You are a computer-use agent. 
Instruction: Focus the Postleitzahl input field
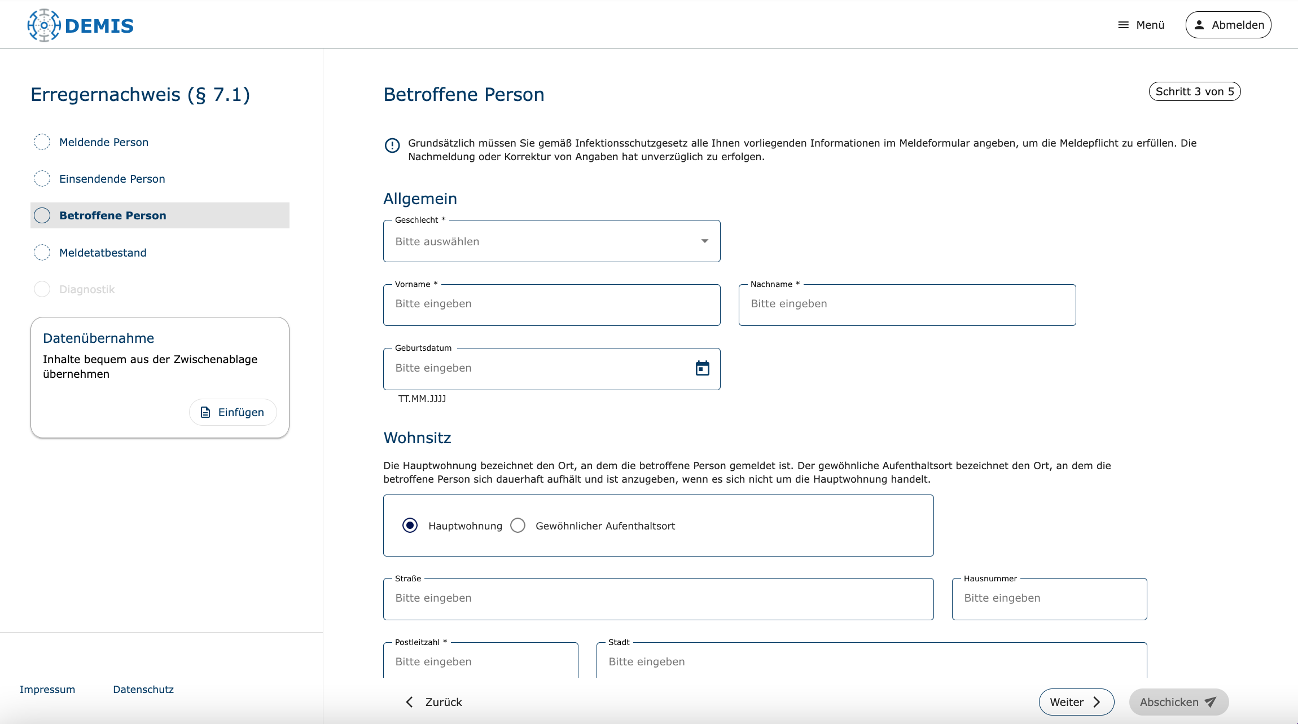(480, 661)
